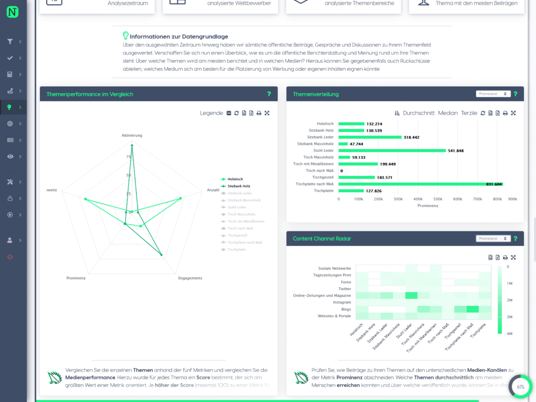Click the Legende toggle label
536x402 pixels.
pyautogui.click(x=211, y=113)
